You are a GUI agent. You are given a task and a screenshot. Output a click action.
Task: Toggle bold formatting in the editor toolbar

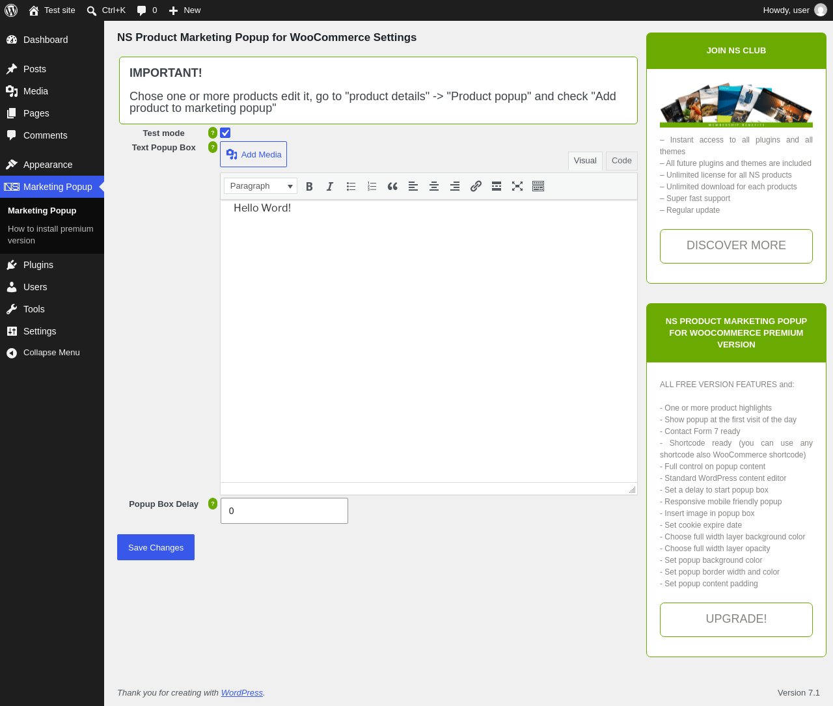pyautogui.click(x=309, y=186)
